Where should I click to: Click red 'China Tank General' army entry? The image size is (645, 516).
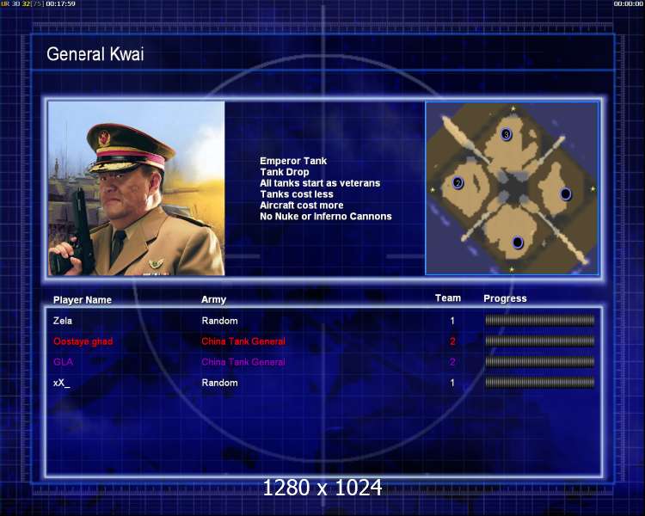click(x=243, y=341)
